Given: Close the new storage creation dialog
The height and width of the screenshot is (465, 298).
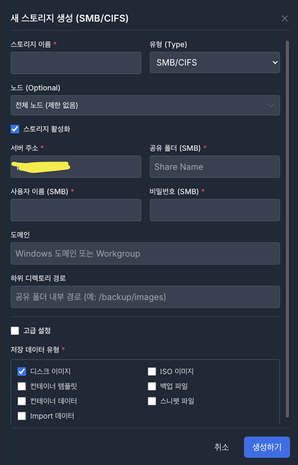Looking at the screenshot, I should [x=285, y=18].
